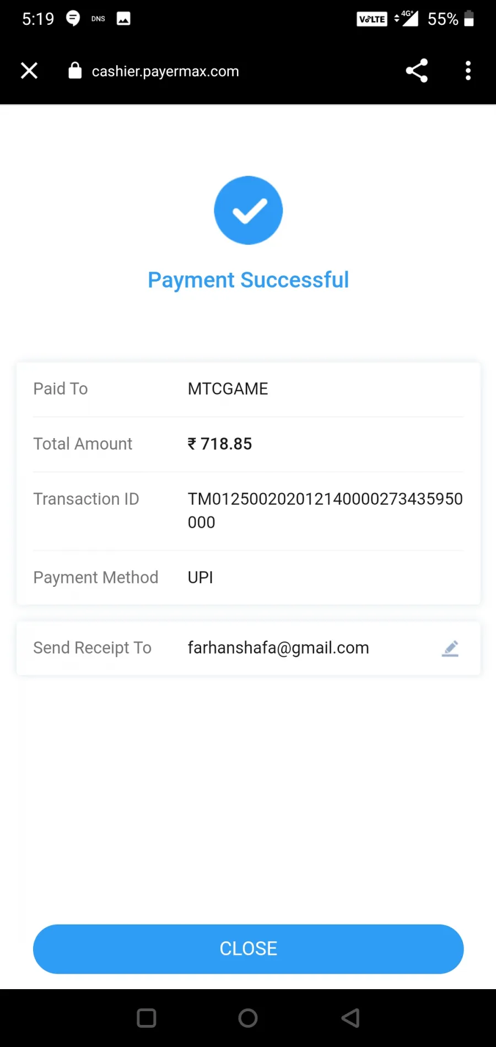
Task: Open recent apps via square button
Action: click(147, 1018)
